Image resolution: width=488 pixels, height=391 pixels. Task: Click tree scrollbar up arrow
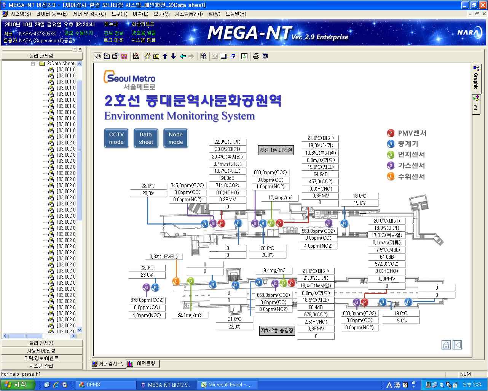[79, 64]
